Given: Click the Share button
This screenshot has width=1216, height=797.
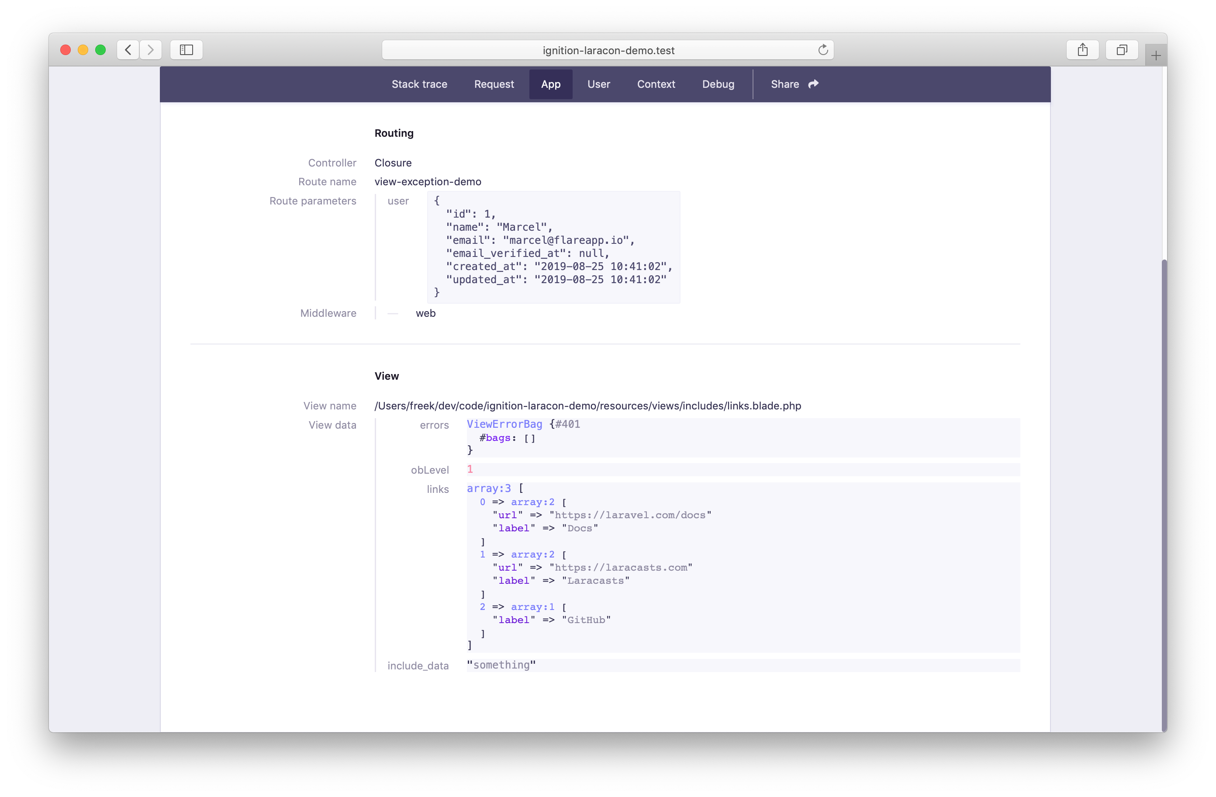Looking at the screenshot, I should pyautogui.click(x=793, y=83).
